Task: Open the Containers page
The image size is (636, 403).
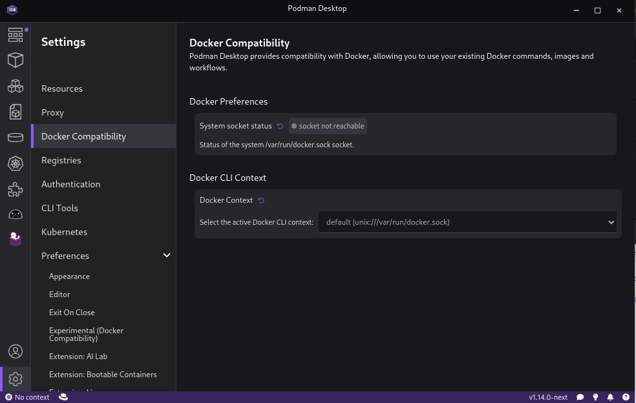Action: pyautogui.click(x=16, y=60)
